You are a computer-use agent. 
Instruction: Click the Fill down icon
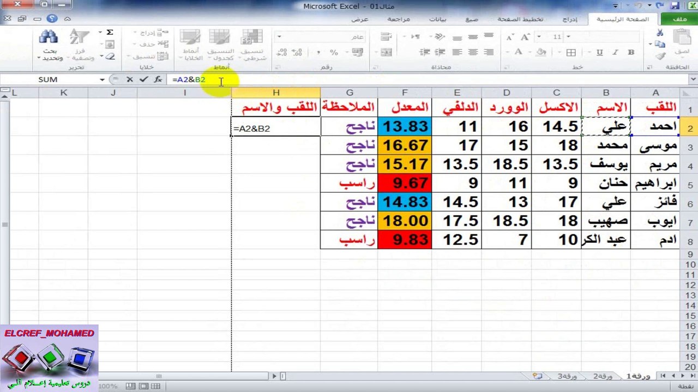pos(110,45)
